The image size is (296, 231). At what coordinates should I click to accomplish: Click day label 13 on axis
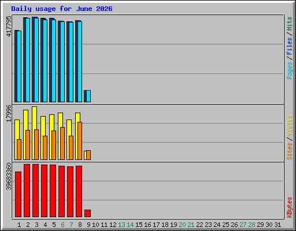[121, 225]
